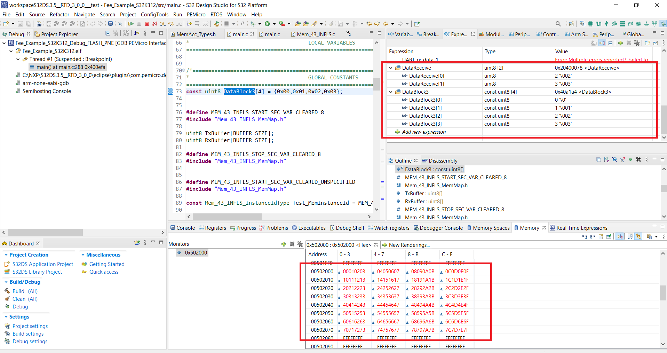Toggle alphabetical sorting in Outline view

607,160
